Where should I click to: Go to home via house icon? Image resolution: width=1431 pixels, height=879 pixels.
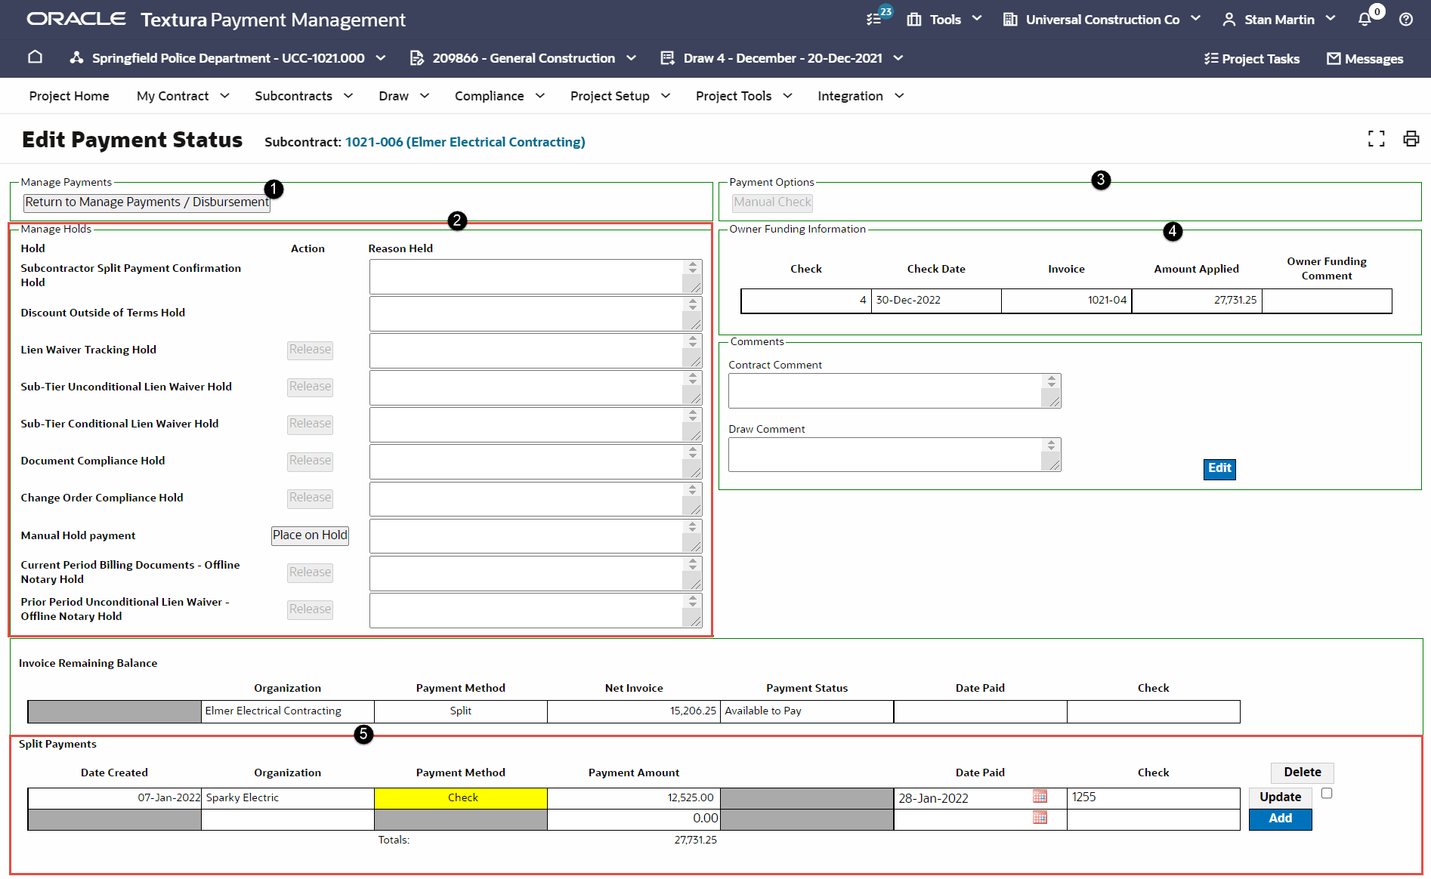click(35, 57)
